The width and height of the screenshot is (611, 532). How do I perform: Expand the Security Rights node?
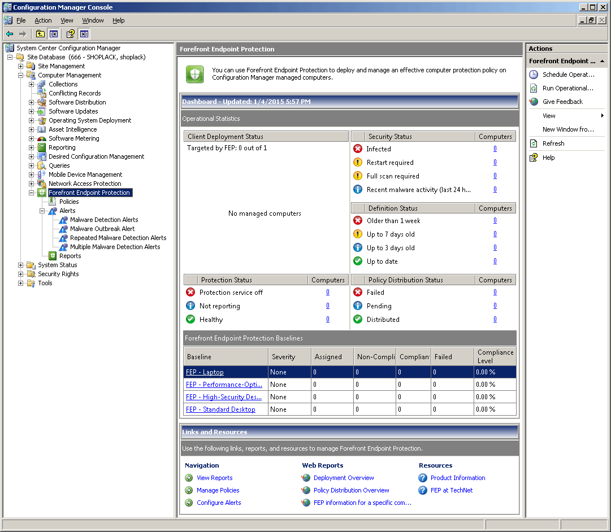click(21, 274)
